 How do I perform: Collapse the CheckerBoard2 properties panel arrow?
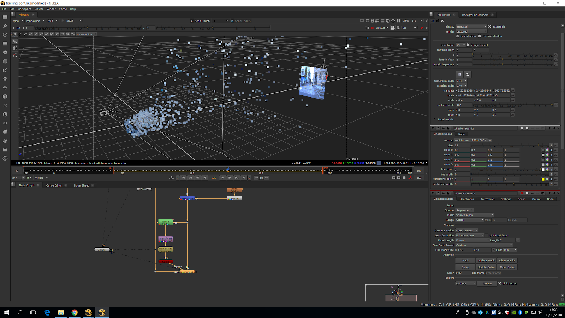click(x=433, y=128)
